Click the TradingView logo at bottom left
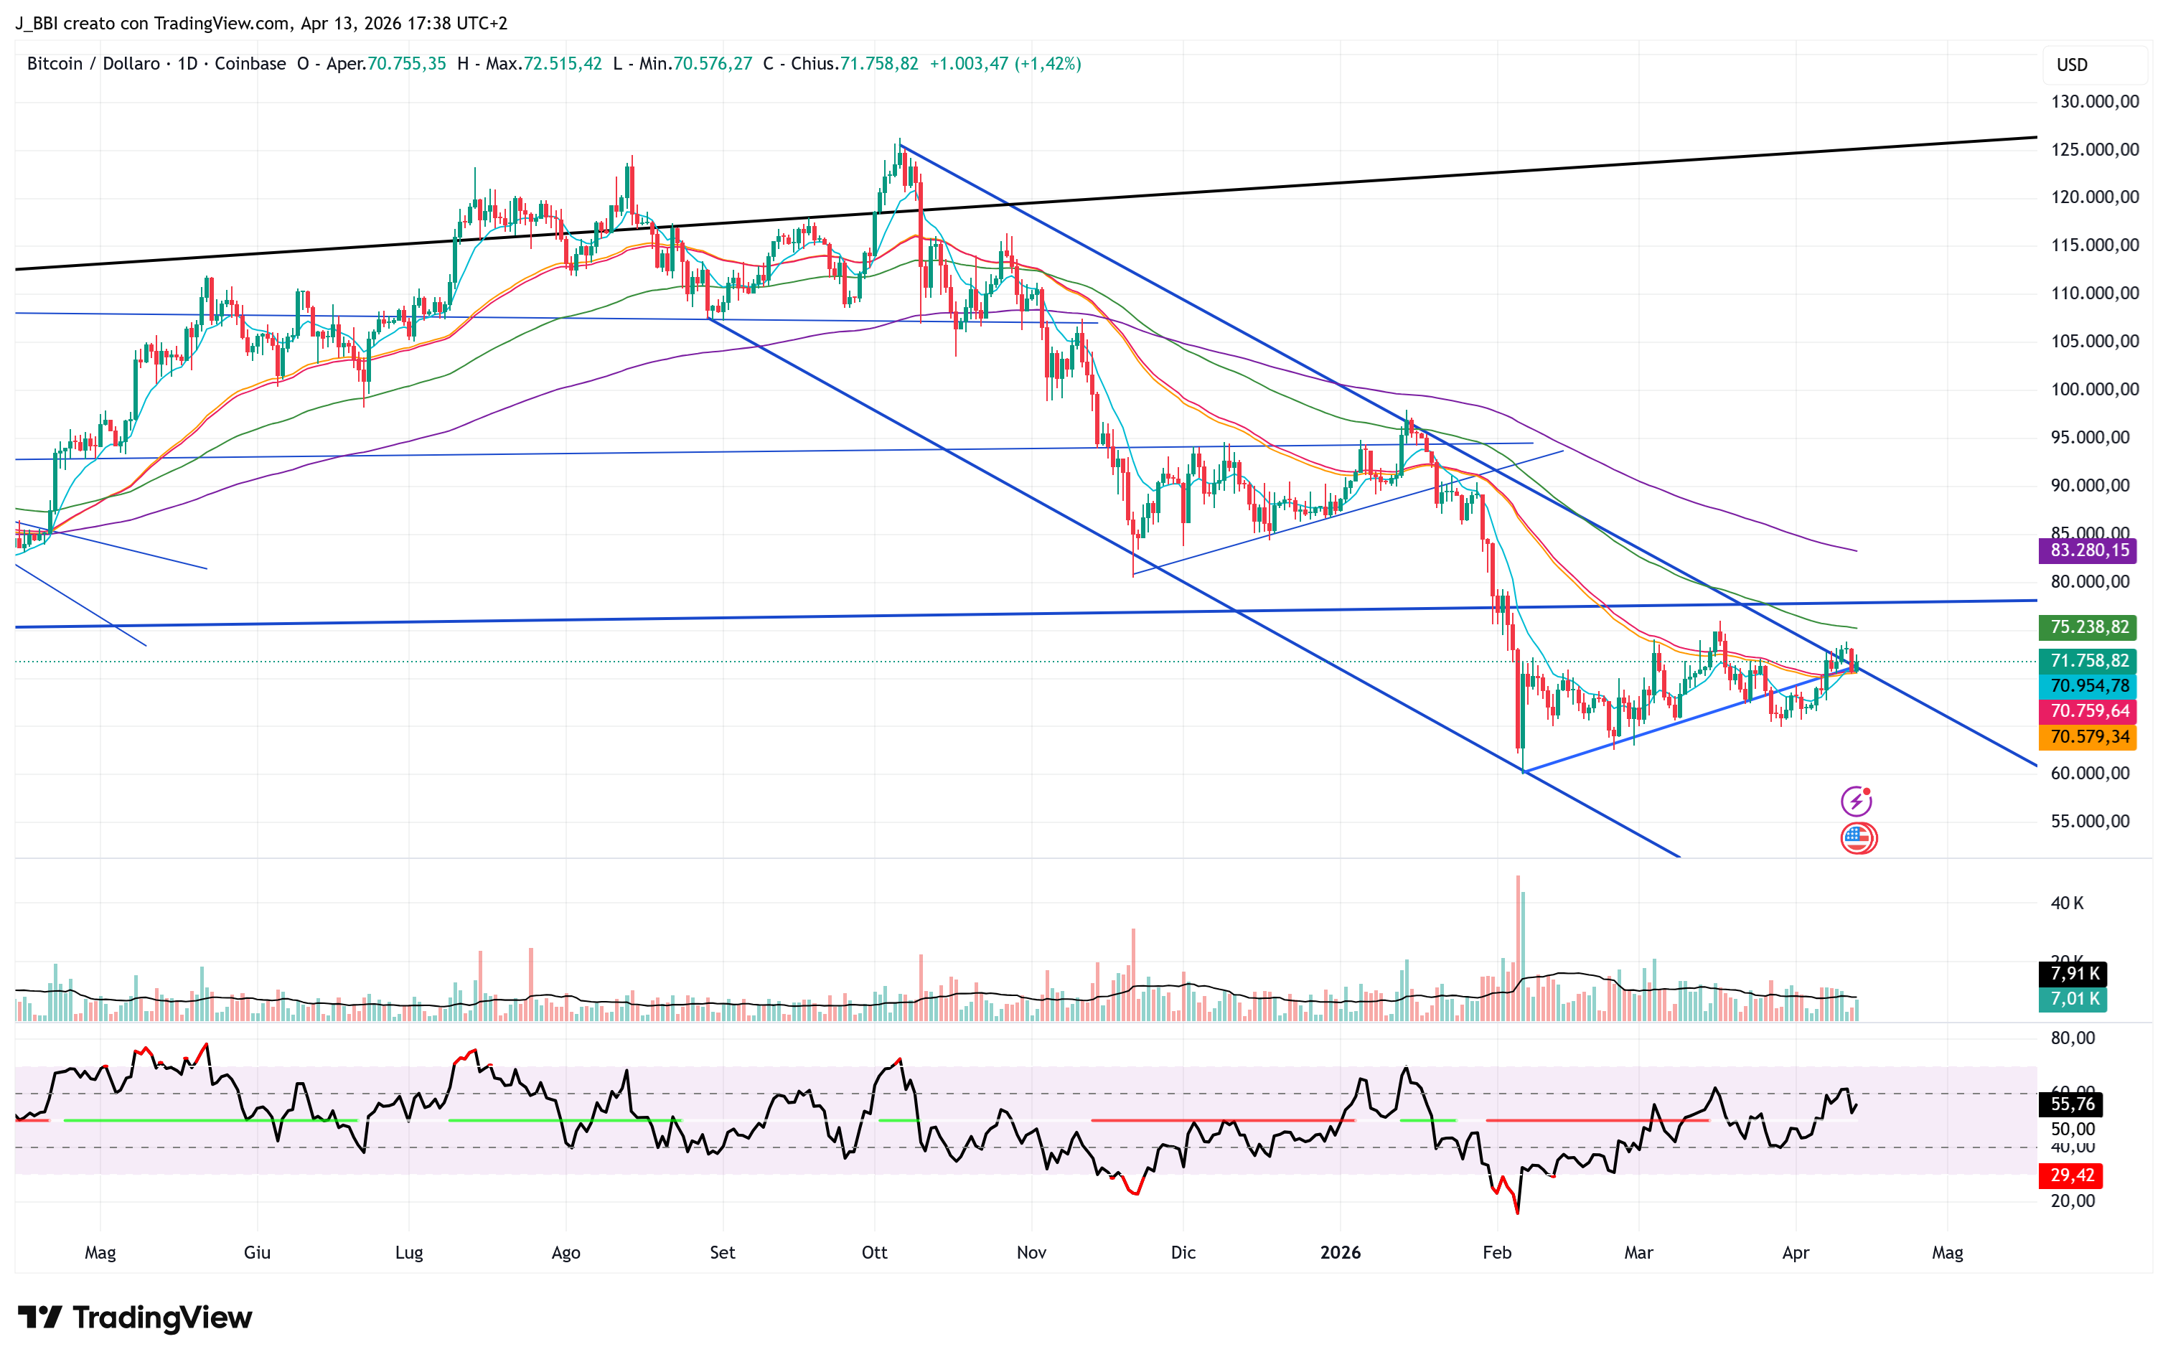 (135, 1317)
